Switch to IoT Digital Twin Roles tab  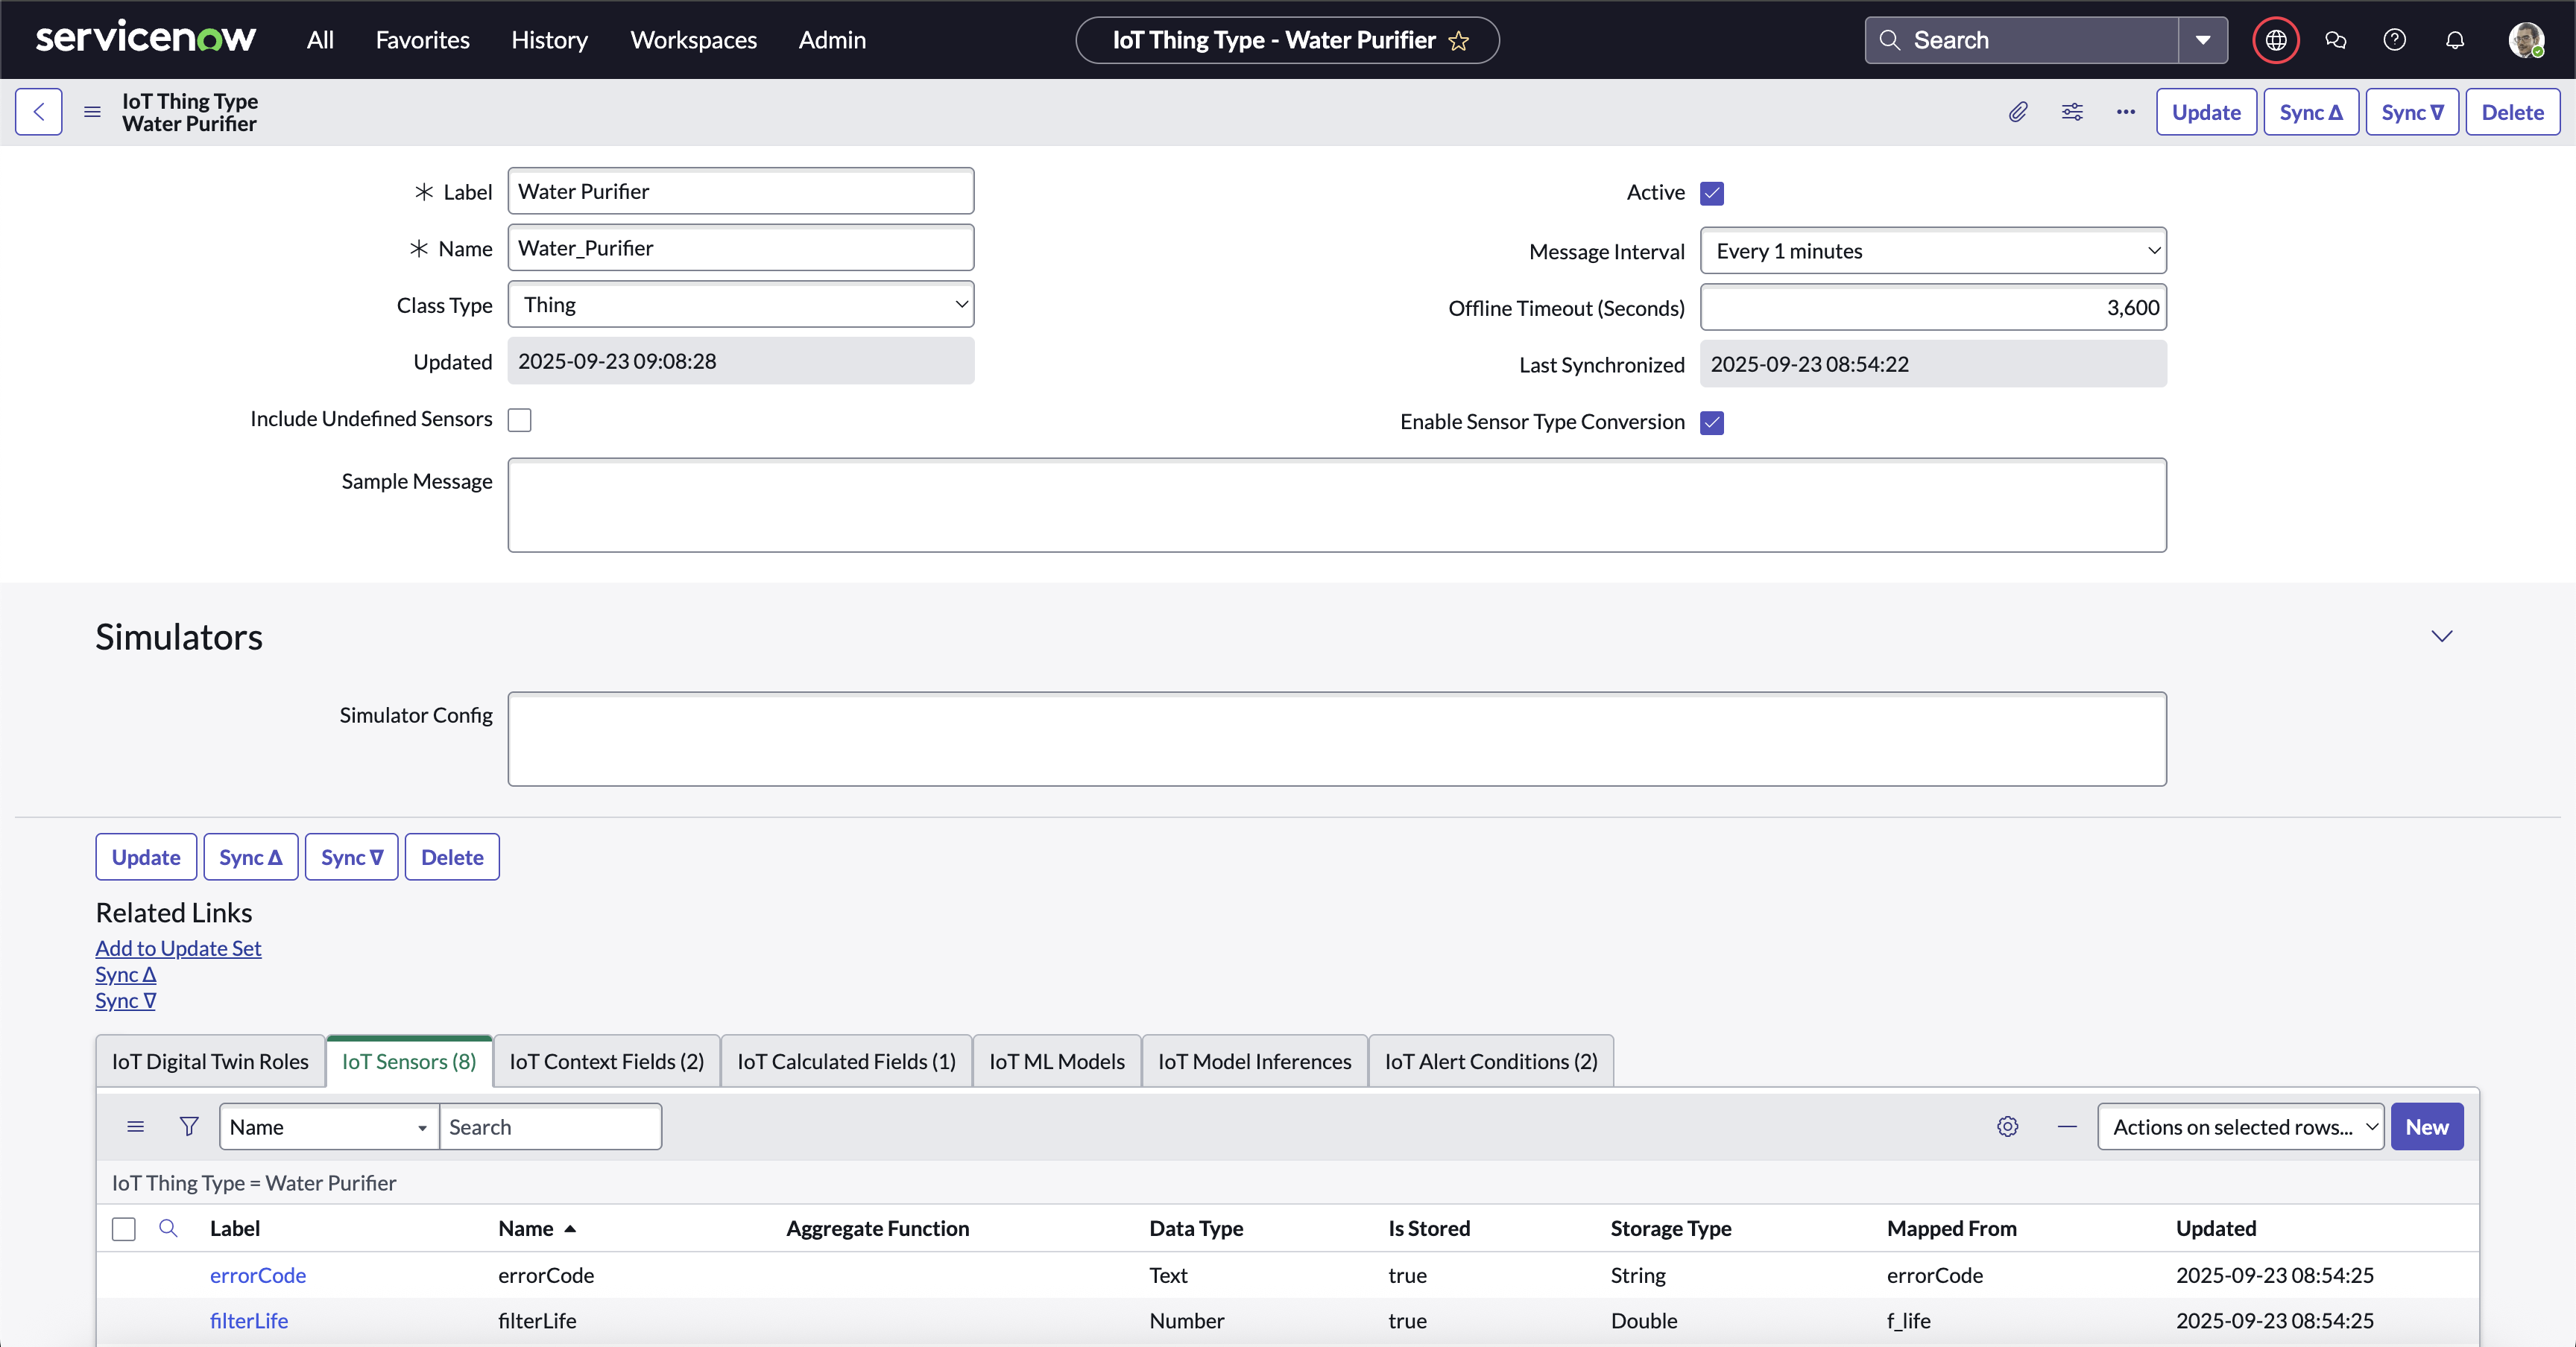(x=210, y=1061)
